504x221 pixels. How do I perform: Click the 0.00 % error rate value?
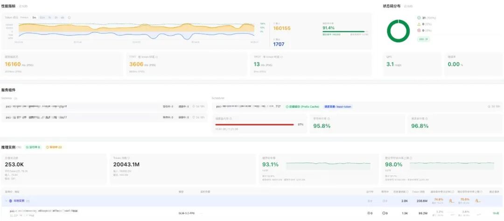tap(454, 64)
